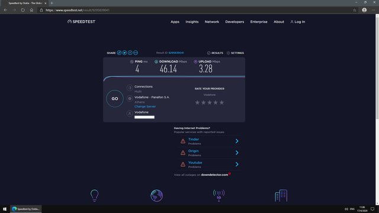Open the Results page

[215, 53]
